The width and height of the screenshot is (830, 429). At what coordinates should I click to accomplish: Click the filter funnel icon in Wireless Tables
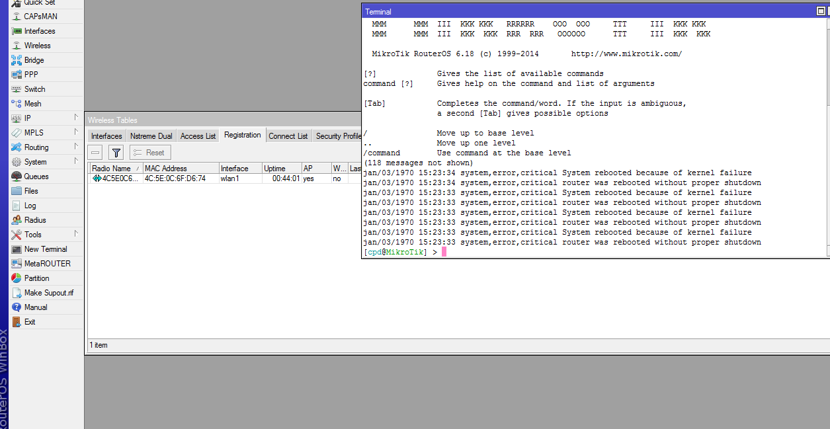pos(116,153)
